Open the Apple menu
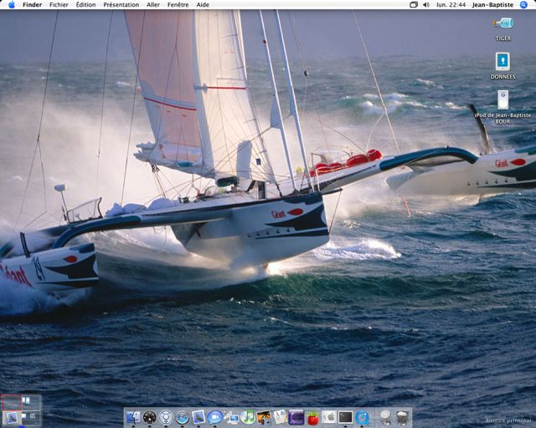Screen dimensions: 536x428 point(11,5)
